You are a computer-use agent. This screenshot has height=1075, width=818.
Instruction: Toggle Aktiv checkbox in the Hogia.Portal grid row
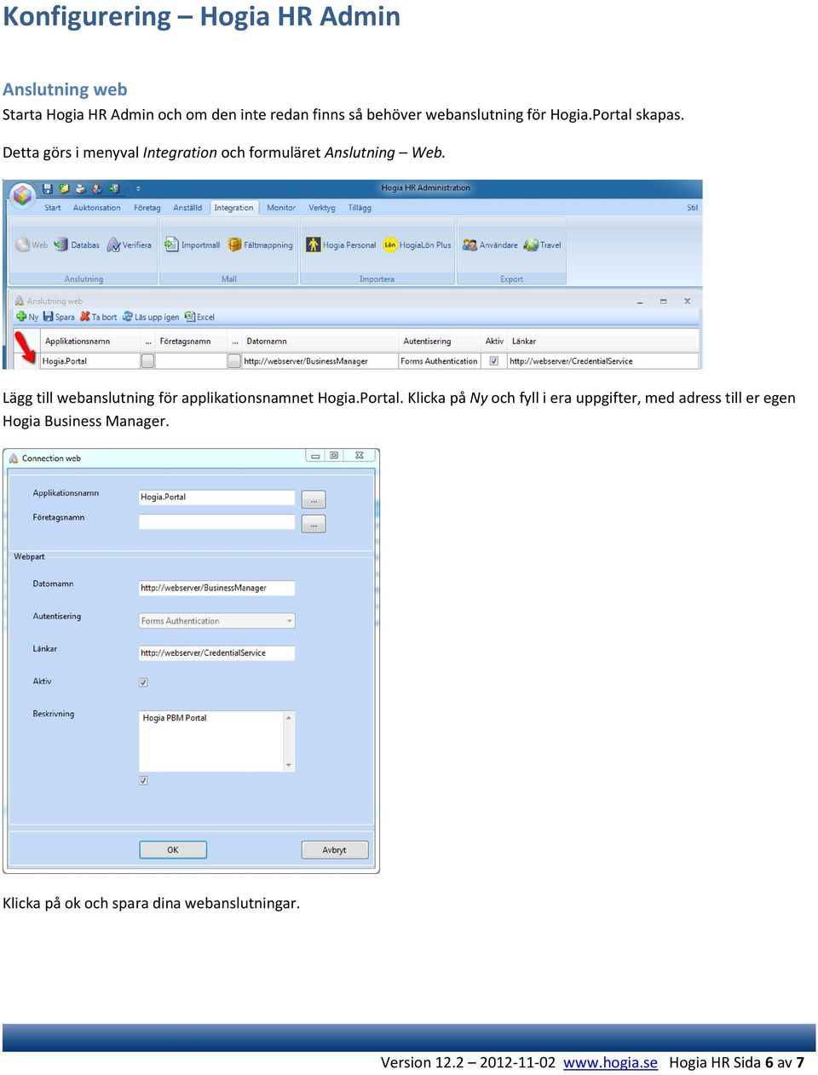pos(493,361)
